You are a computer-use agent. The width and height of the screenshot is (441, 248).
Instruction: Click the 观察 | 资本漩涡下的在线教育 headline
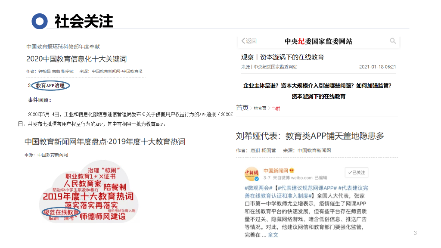(283, 57)
